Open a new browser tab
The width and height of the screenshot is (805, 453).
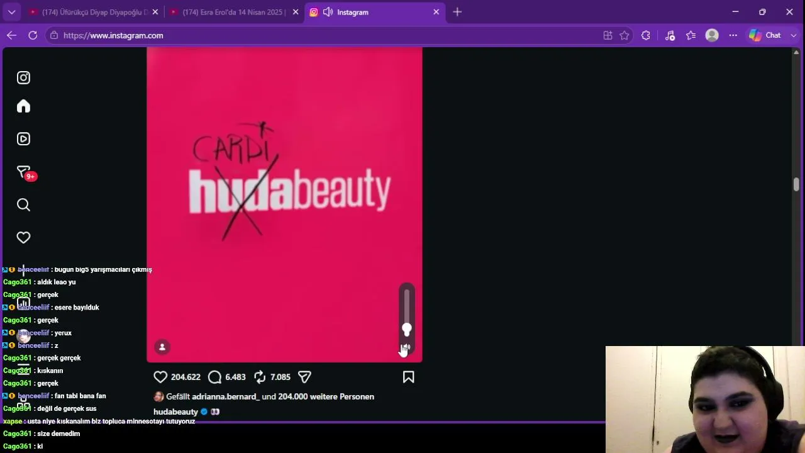(x=457, y=12)
